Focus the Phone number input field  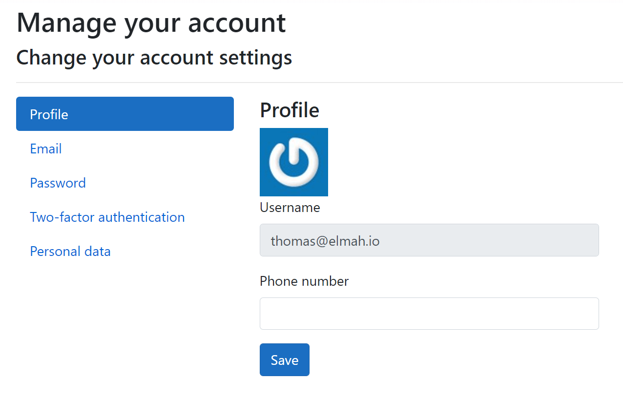click(x=429, y=313)
